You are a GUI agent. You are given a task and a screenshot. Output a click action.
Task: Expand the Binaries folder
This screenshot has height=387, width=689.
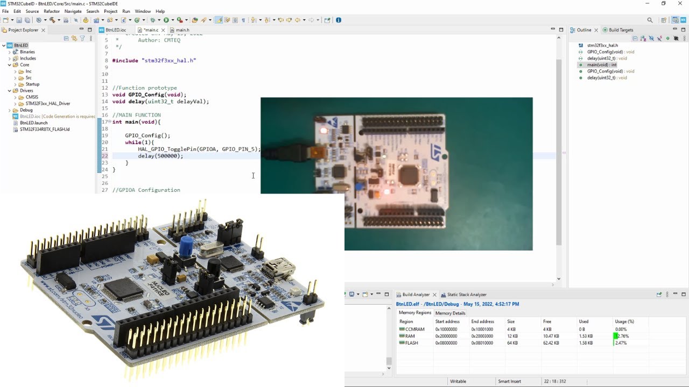[x=10, y=52]
